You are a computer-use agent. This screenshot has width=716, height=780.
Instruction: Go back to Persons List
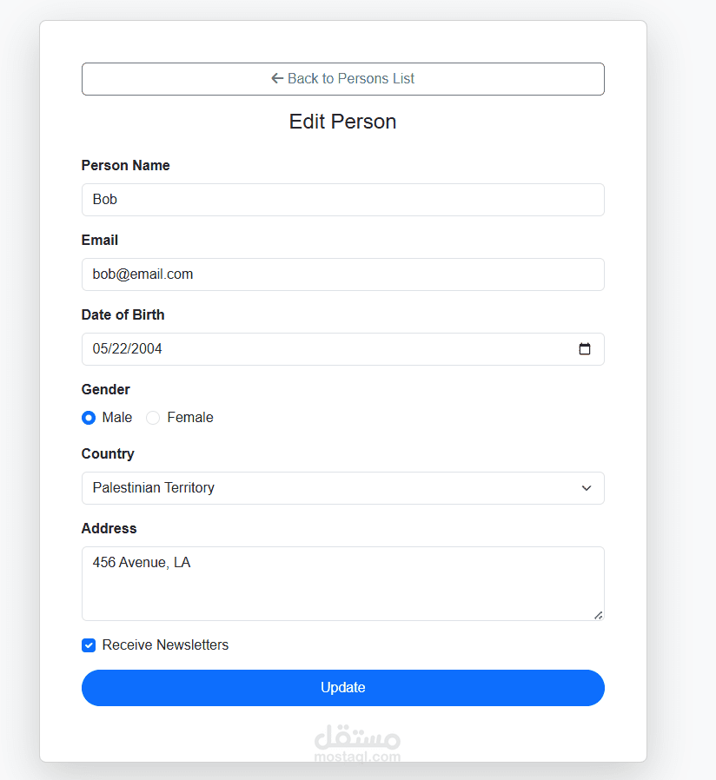pos(342,79)
